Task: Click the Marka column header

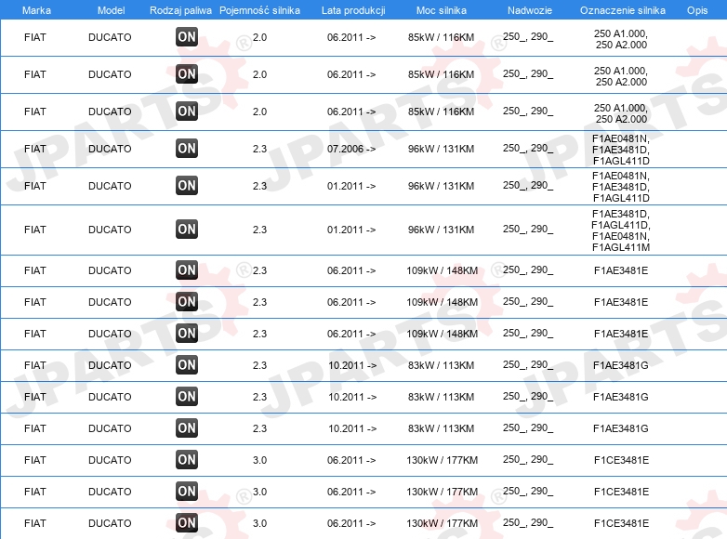Action: pyautogui.click(x=36, y=10)
